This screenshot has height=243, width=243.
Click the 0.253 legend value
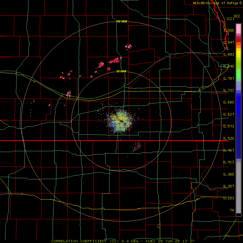(x=229, y=198)
